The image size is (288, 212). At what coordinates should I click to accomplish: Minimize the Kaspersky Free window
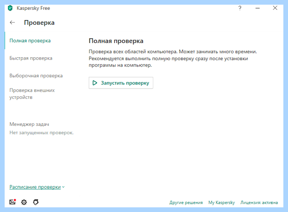coord(257,8)
